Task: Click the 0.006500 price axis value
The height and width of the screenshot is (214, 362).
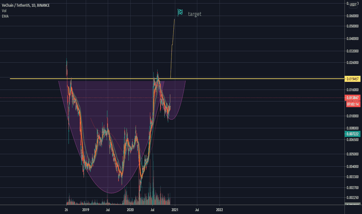Action: (353, 140)
